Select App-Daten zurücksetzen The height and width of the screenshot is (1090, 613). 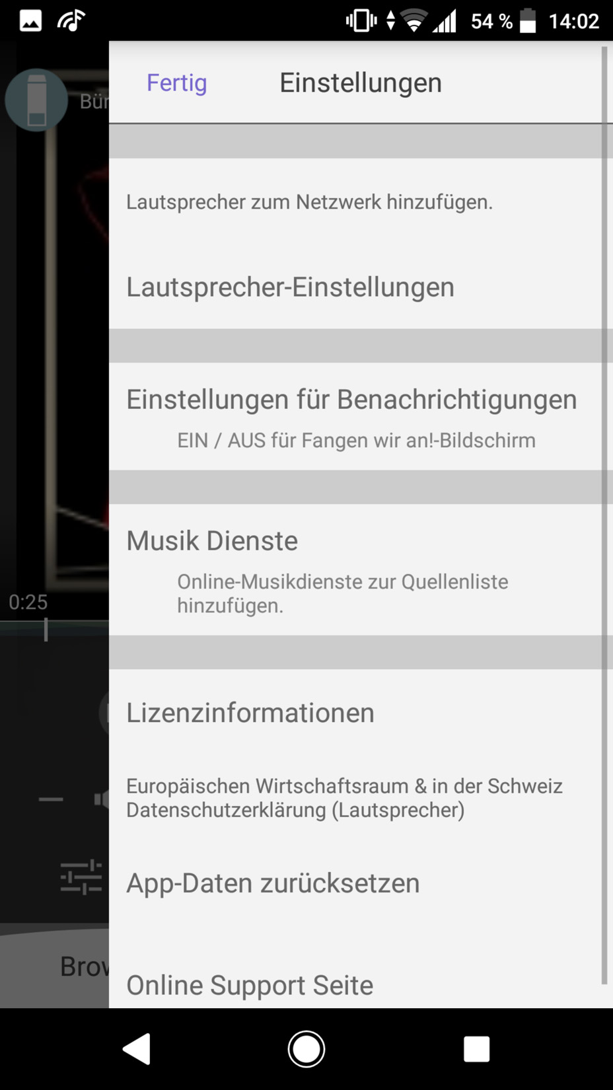356,883
